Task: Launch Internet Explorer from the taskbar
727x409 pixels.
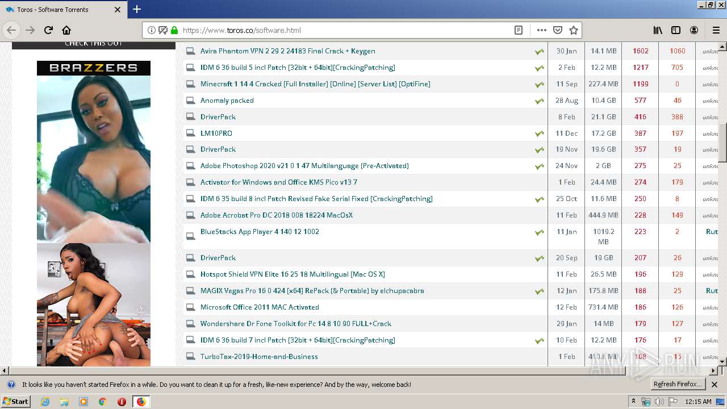Action: (45, 402)
